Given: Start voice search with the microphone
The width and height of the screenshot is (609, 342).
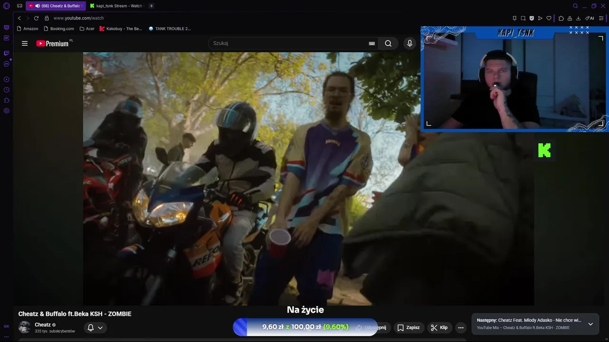Looking at the screenshot, I should pos(410,43).
